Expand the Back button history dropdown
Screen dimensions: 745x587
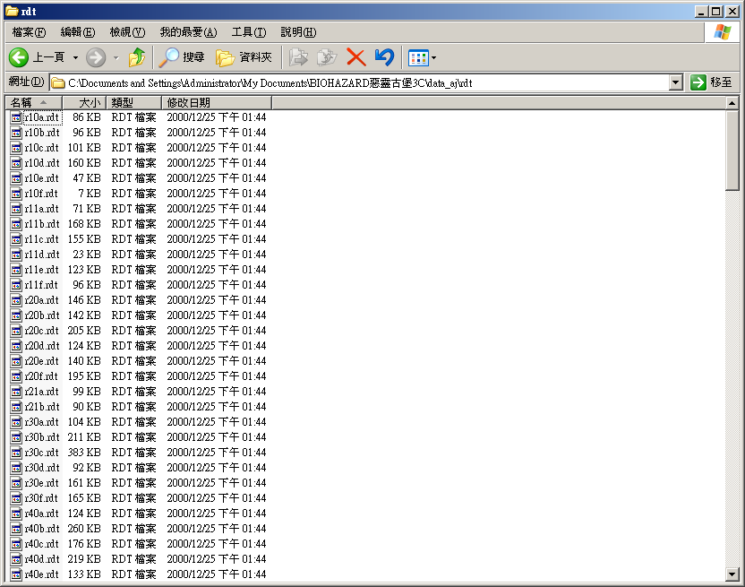75,57
